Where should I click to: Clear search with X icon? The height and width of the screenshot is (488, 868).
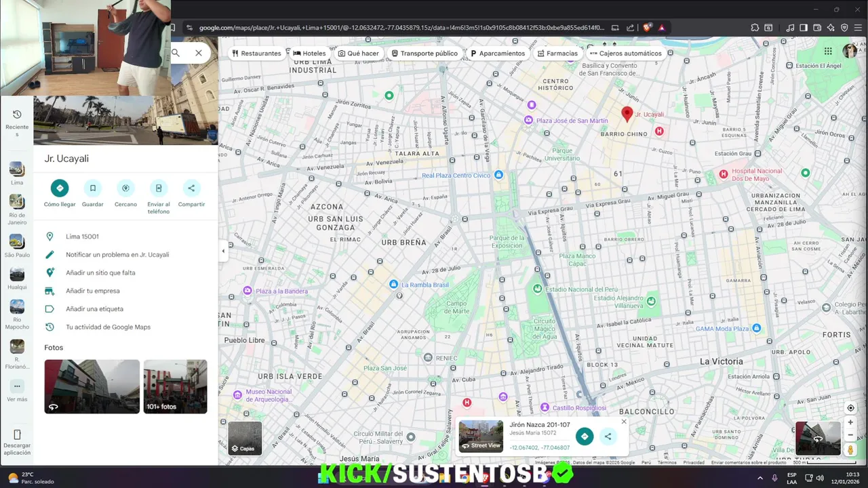click(199, 52)
